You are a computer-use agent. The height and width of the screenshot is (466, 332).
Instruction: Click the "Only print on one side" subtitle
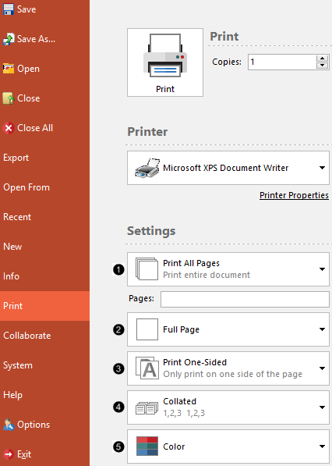[x=232, y=374]
